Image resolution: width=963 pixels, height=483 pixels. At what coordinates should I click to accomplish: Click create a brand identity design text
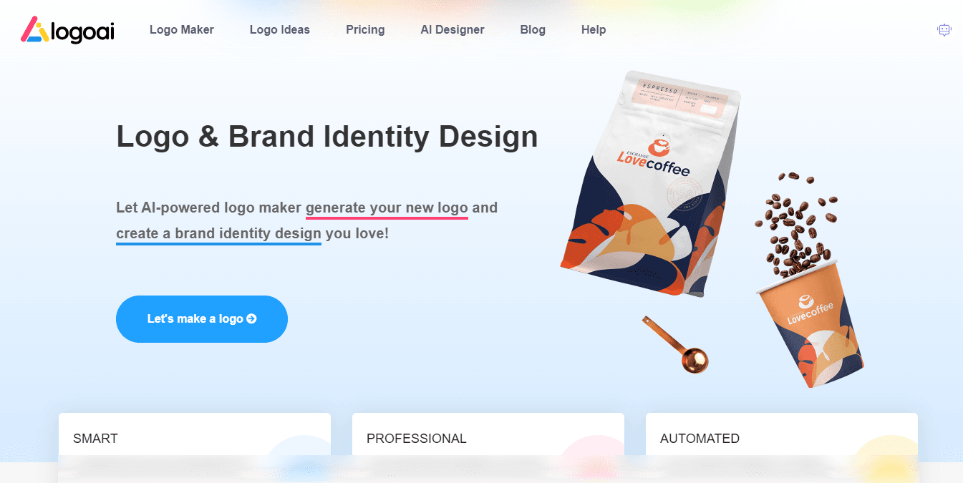218,234
